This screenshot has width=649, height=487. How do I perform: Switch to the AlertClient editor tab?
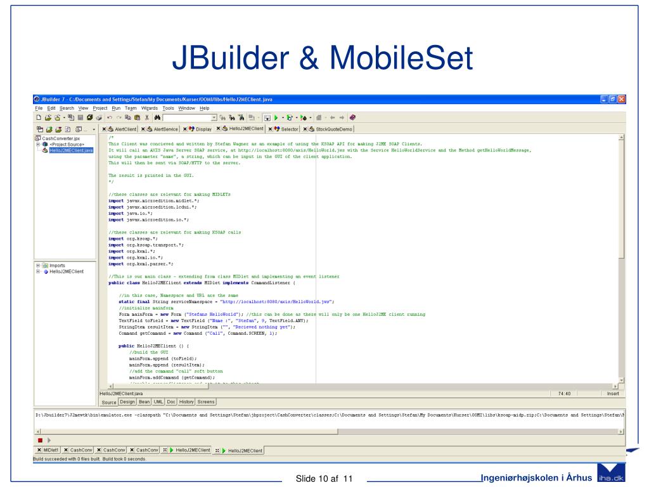122,129
